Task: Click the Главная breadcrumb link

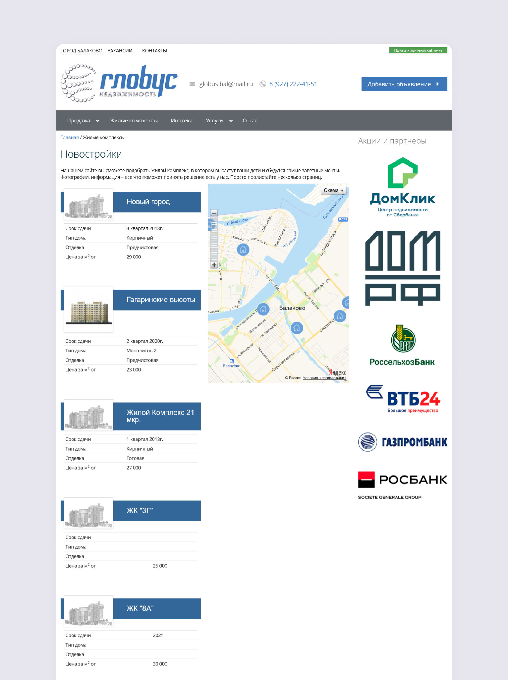Action: pos(69,137)
